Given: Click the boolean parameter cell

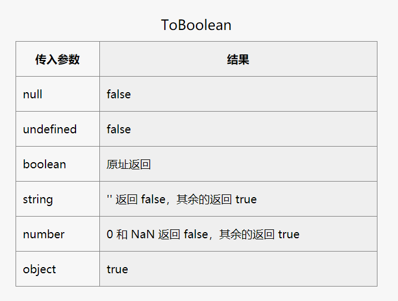Looking at the screenshot, I should tap(58, 164).
